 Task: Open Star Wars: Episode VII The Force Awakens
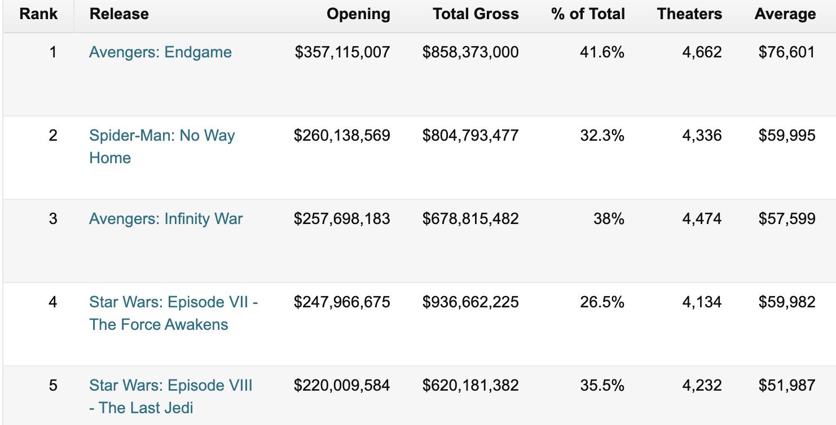[173, 302]
